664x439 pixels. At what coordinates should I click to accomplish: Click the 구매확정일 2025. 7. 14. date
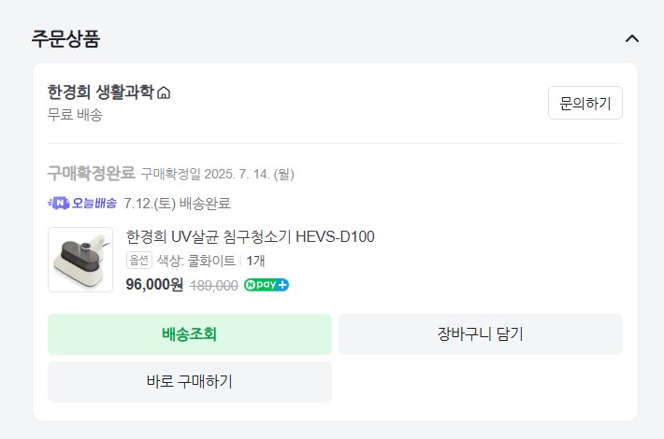point(217,174)
